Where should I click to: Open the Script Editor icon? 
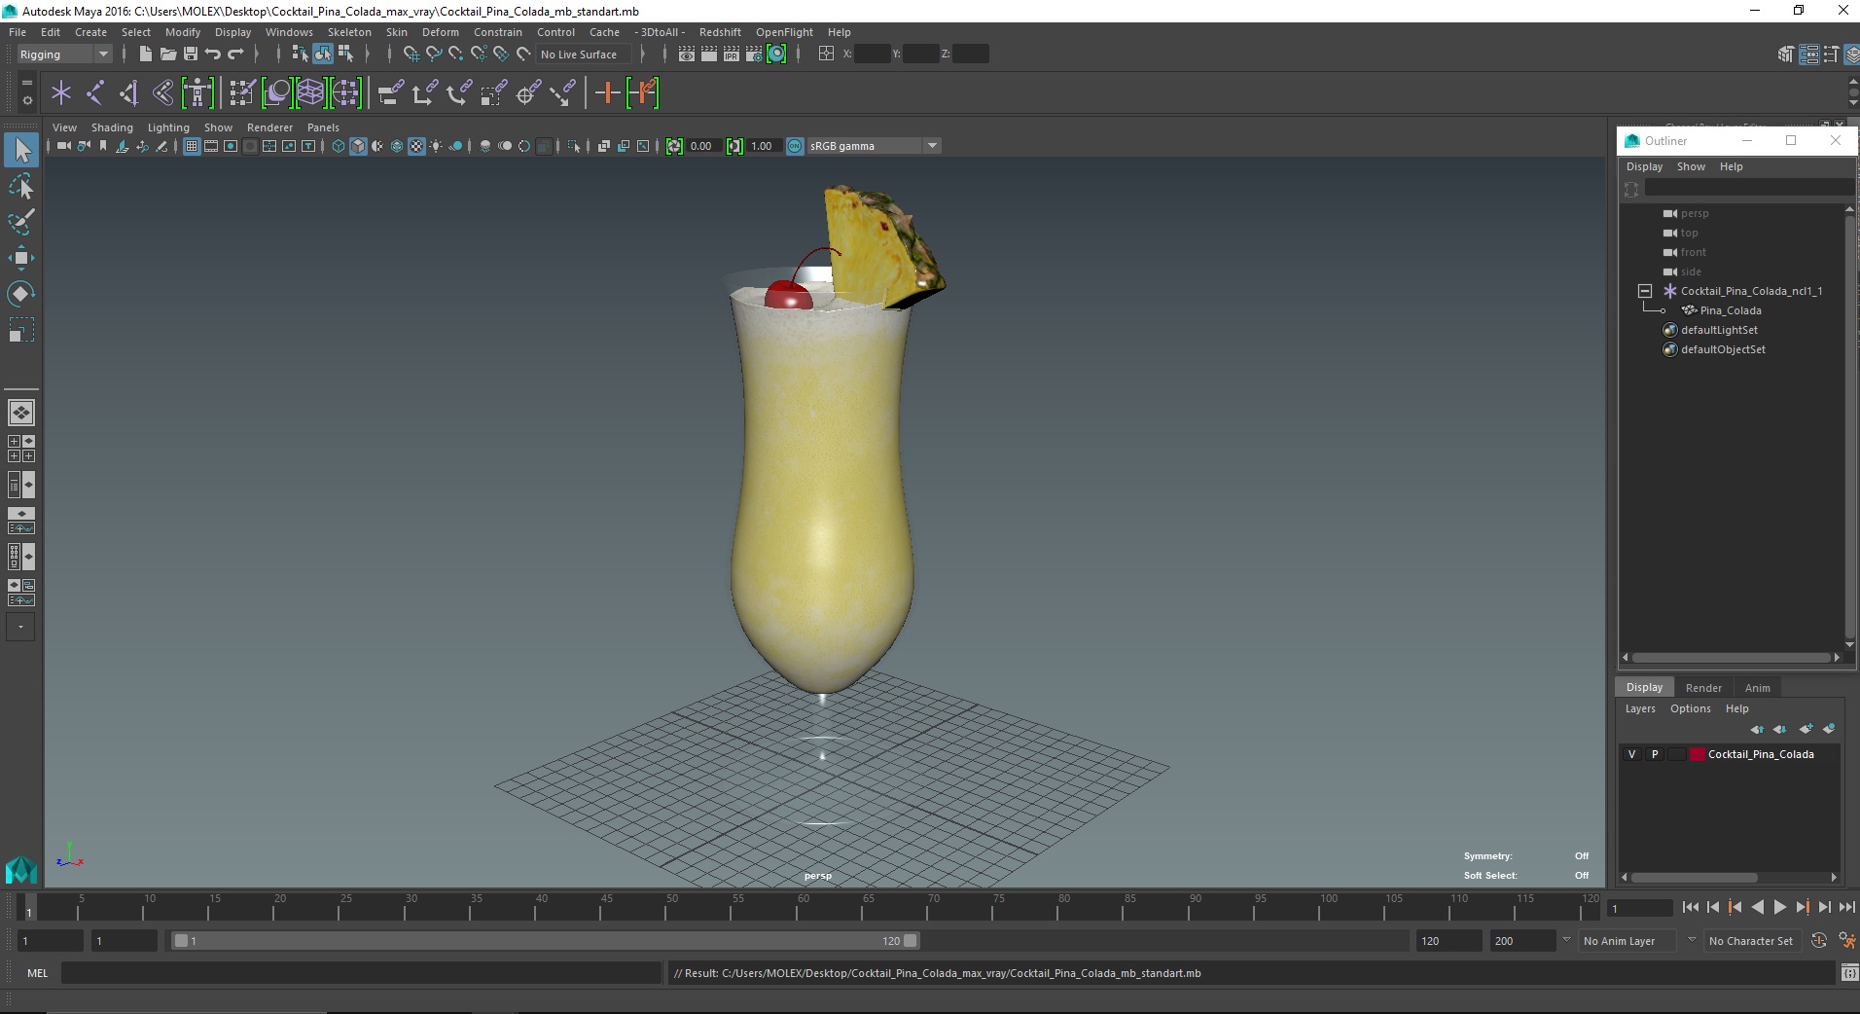[x=1848, y=972]
